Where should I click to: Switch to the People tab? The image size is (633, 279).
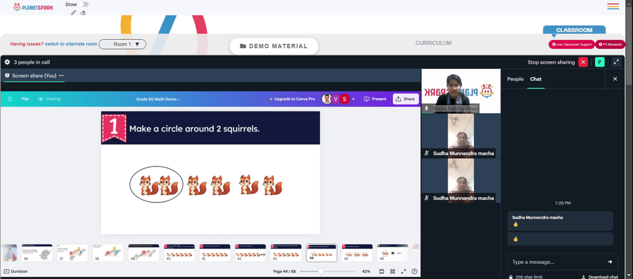click(515, 79)
